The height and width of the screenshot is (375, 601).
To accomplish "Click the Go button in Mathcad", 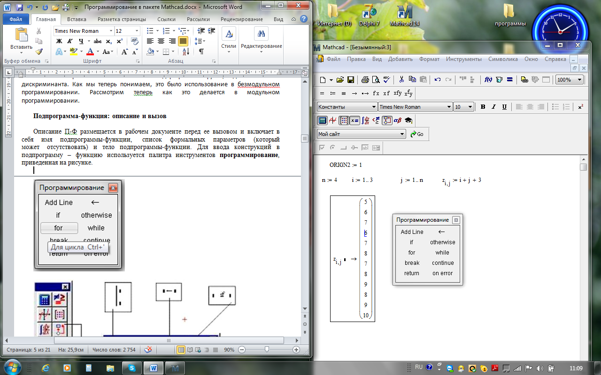I will (417, 134).
